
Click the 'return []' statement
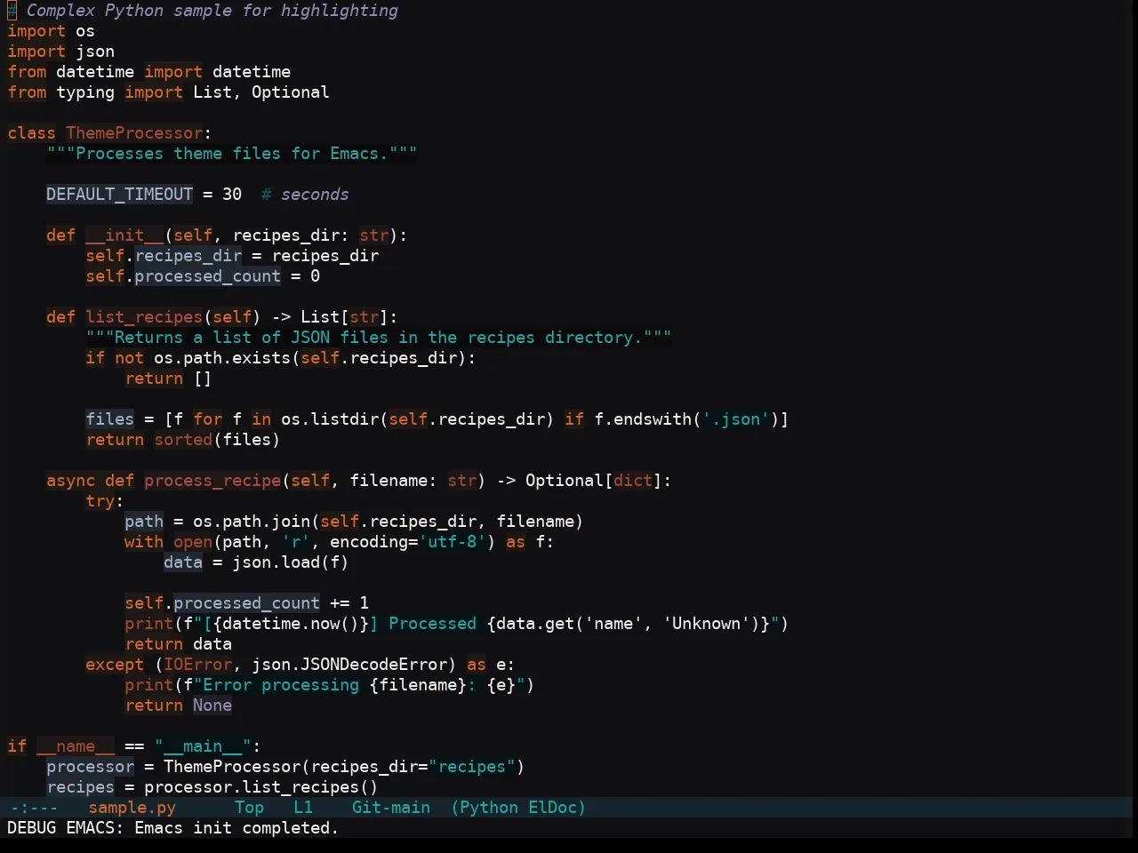[x=168, y=379]
